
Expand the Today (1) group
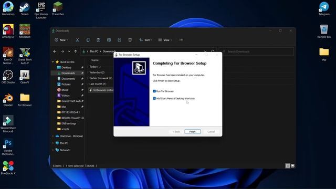pyautogui.click(x=88, y=67)
